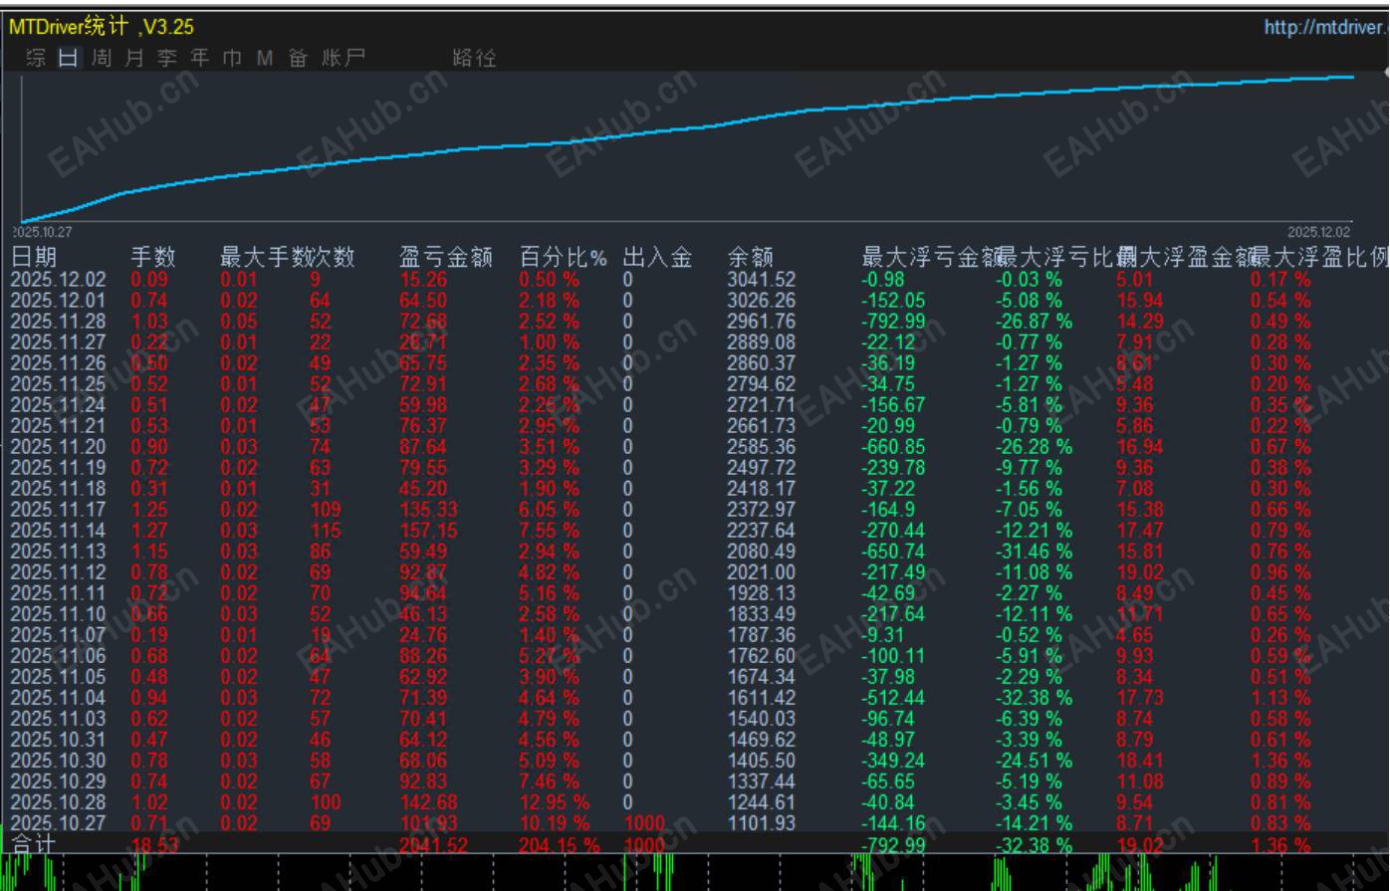Select the 2025.11.14 date row

(58, 531)
